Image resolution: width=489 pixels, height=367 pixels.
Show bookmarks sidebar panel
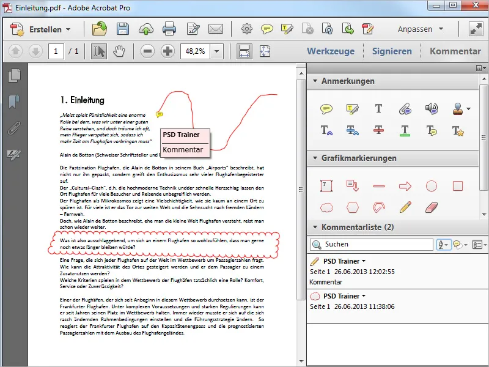click(x=14, y=102)
